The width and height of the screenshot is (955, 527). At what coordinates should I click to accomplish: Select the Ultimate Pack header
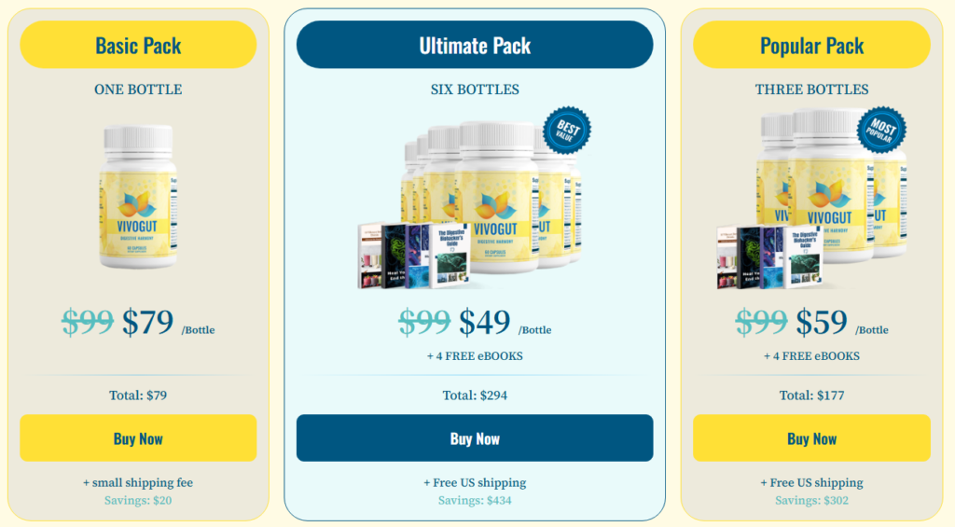click(475, 45)
